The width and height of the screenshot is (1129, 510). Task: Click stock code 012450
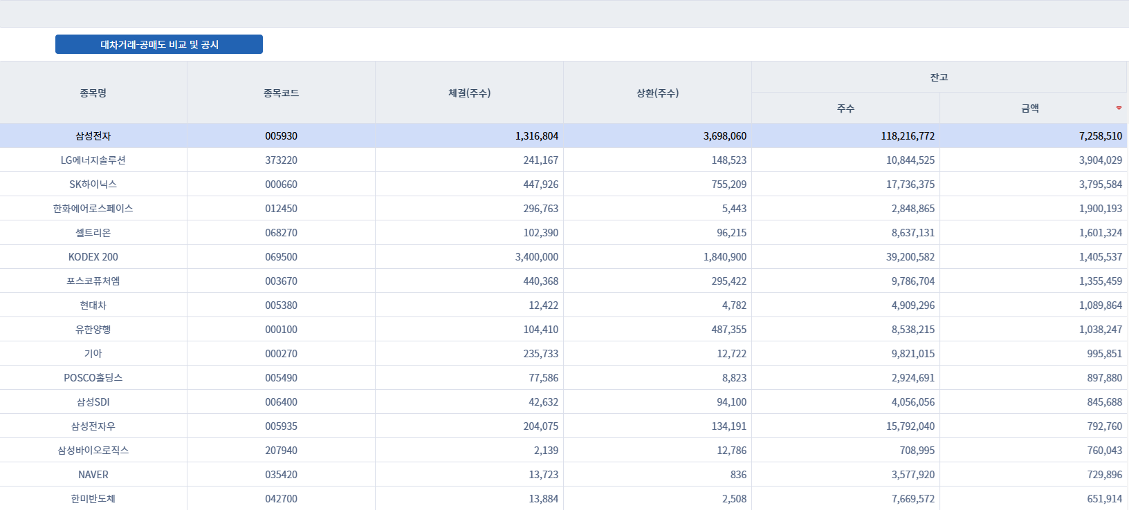(281, 209)
